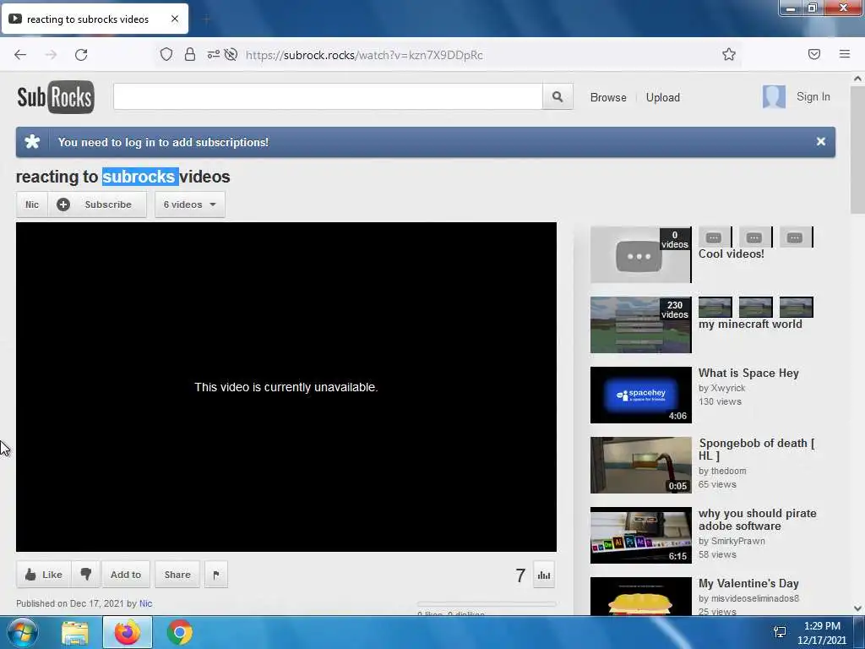Screen dimensions: 865x649
Task: Click the view count number 7
Action: click(520, 575)
